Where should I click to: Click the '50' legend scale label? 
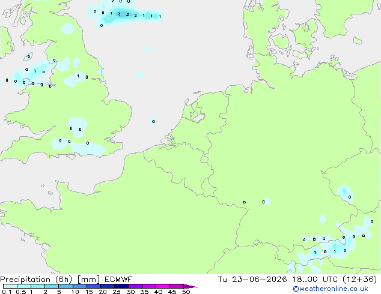tap(186, 292)
